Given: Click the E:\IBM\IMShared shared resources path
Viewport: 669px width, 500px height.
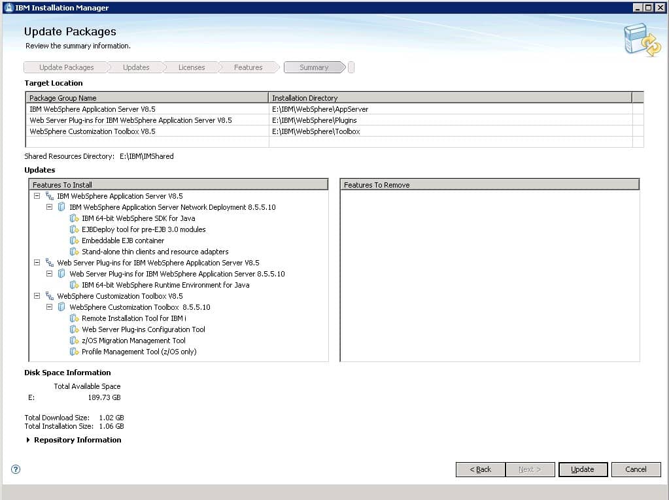Looking at the screenshot, I should click(x=146, y=156).
